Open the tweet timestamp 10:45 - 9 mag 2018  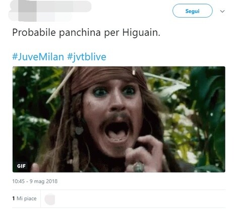click(x=35, y=181)
